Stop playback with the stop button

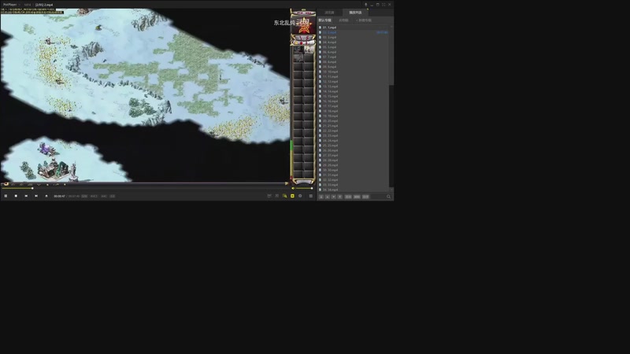pos(16,196)
